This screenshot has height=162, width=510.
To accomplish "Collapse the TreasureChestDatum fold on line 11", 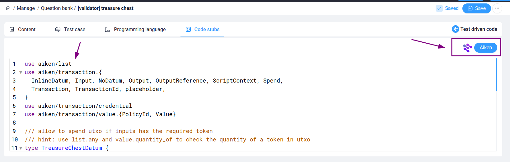I will click(21, 148).
